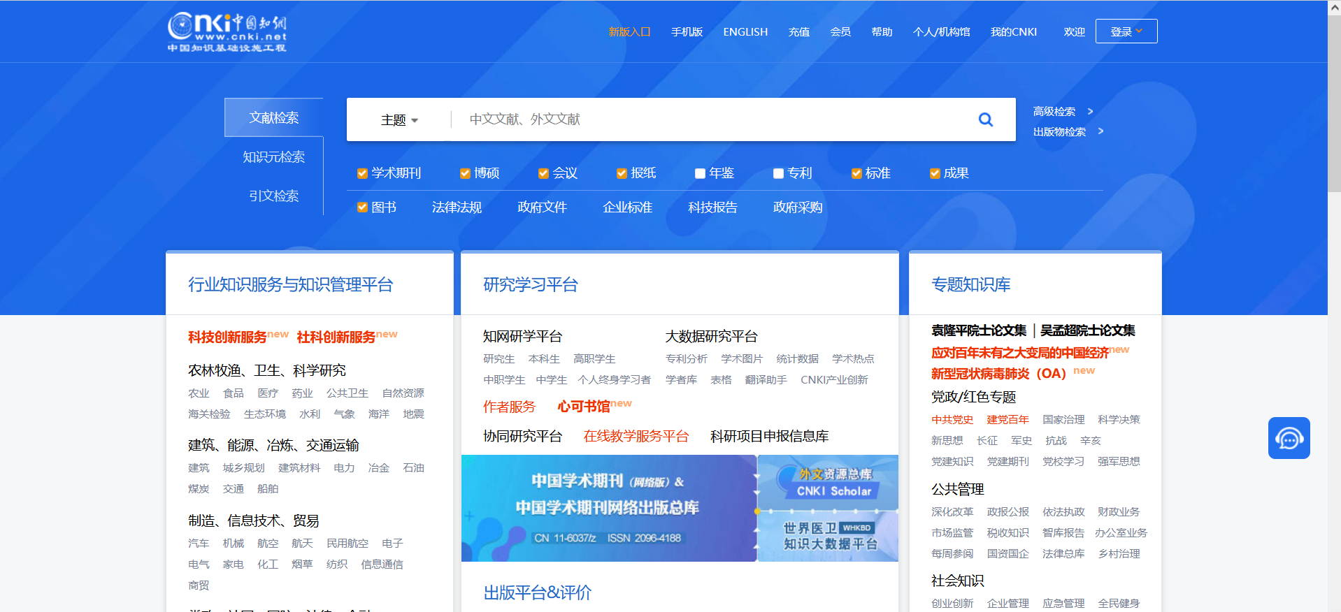Viewport: 1341px width, 612px height.
Task: Open 充值 in the top menu
Action: 799,32
